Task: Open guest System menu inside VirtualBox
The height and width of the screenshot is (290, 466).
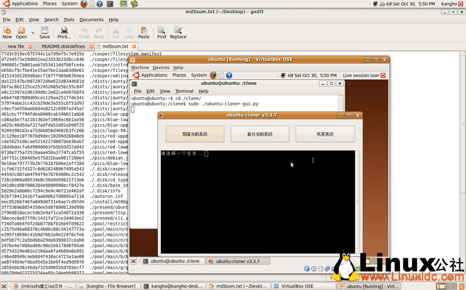Action: click(x=199, y=76)
